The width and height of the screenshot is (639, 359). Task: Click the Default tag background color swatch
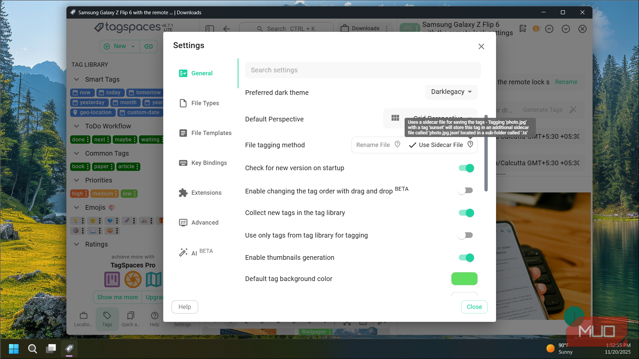tap(464, 279)
